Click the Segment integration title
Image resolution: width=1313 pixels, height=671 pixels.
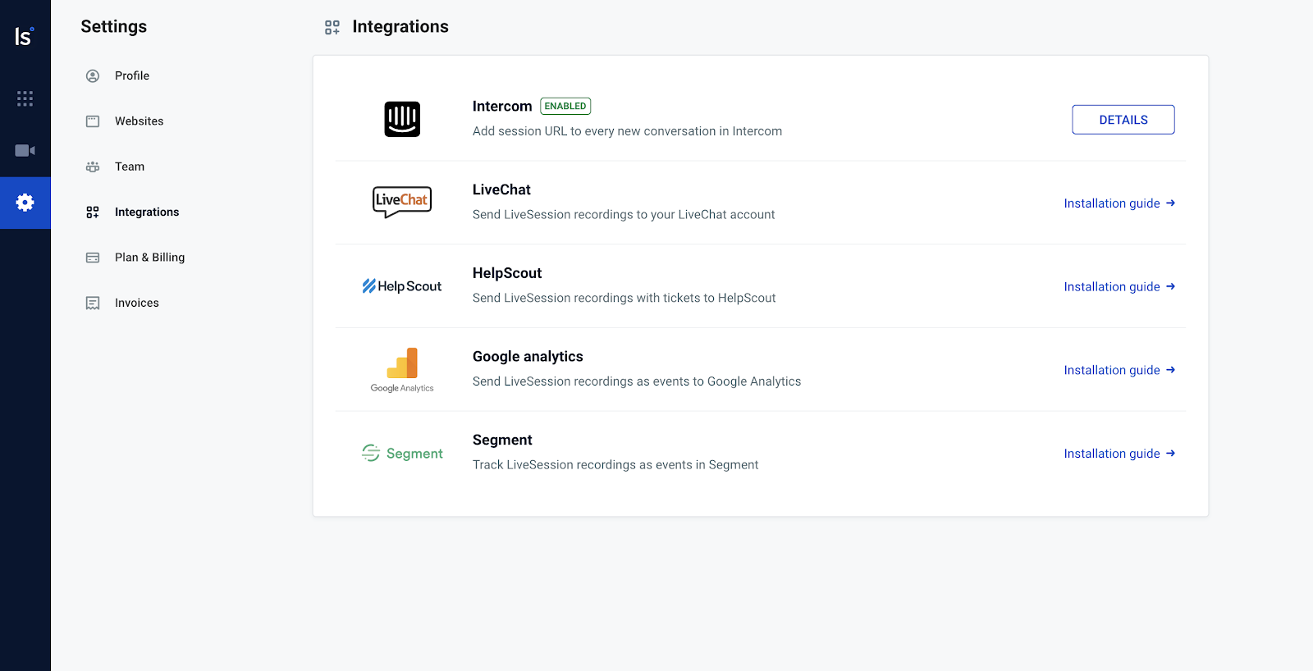coord(502,440)
